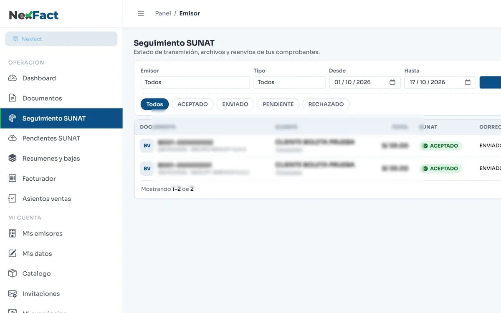Filter by PENDIENTE status chip
Image resolution: width=501 pixels, height=313 pixels.
pyautogui.click(x=278, y=104)
